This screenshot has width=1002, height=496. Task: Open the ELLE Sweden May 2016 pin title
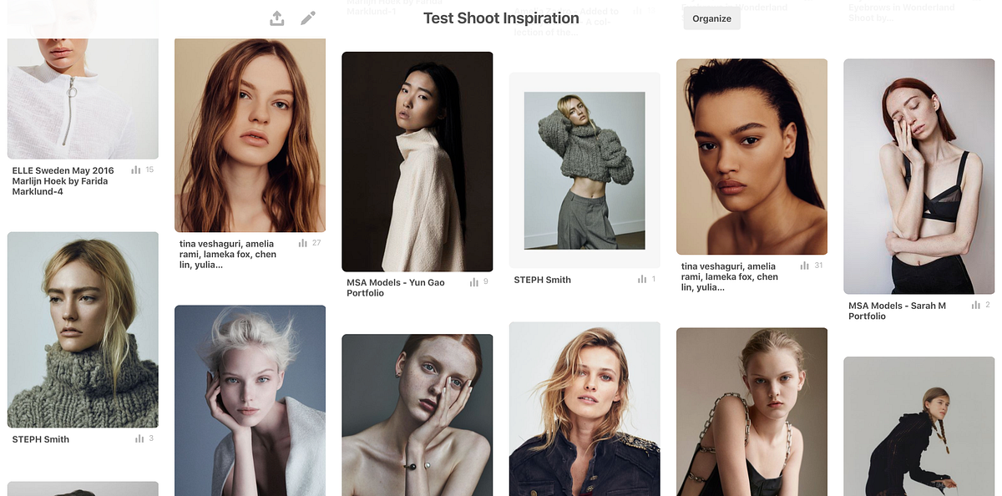point(63,181)
